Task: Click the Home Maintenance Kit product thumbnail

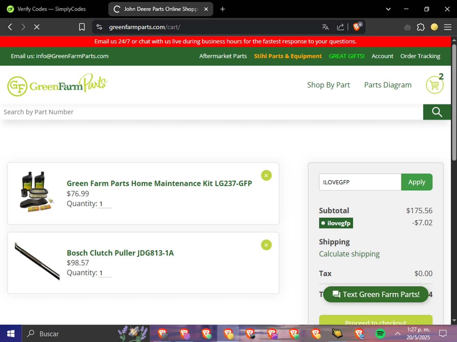Action: pos(37,192)
